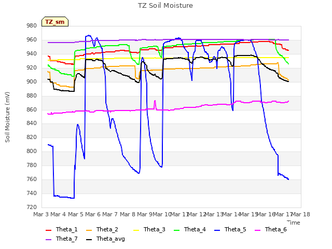Click the 860 y-axis tick label
This screenshot has width=332, height=249.
32,109
